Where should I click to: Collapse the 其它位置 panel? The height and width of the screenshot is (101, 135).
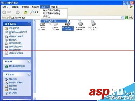coord(29,74)
